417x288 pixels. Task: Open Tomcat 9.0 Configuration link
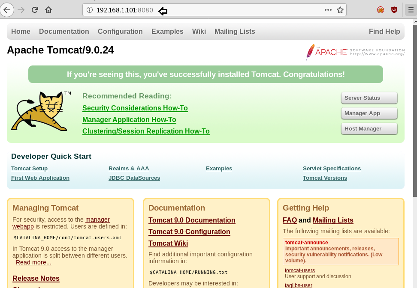click(x=189, y=232)
